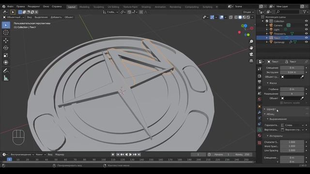This screenshot has width=310, height=174.
Task: Toggle X-ray mode in viewport header
Action: point(231,17)
